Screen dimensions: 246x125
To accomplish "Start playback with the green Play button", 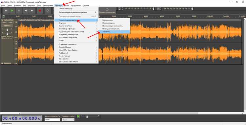I will click(x=12, y=11).
